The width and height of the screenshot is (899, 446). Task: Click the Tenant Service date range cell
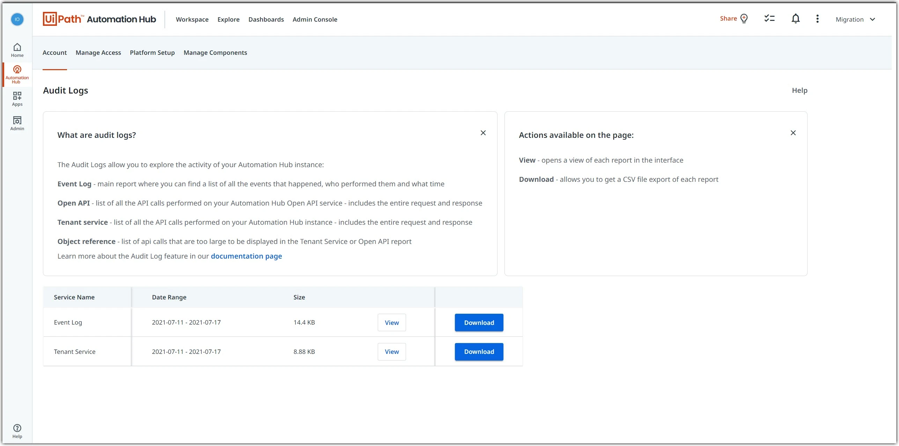click(x=186, y=352)
